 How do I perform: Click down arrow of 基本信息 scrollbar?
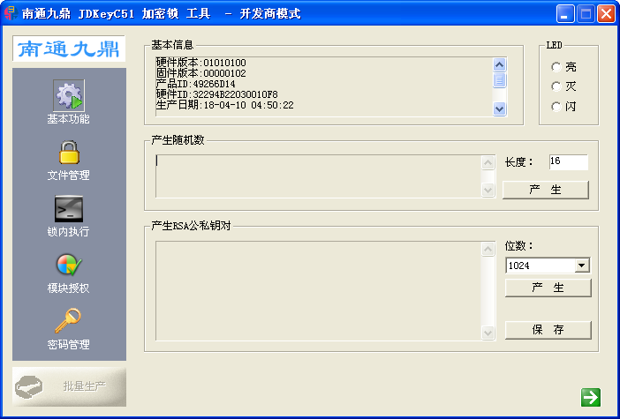(x=500, y=108)
